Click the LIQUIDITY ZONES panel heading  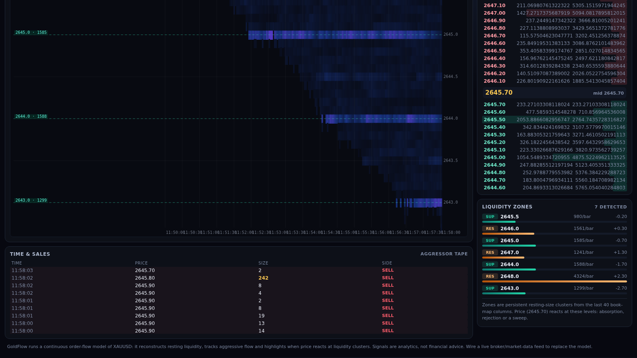(507, 207)
